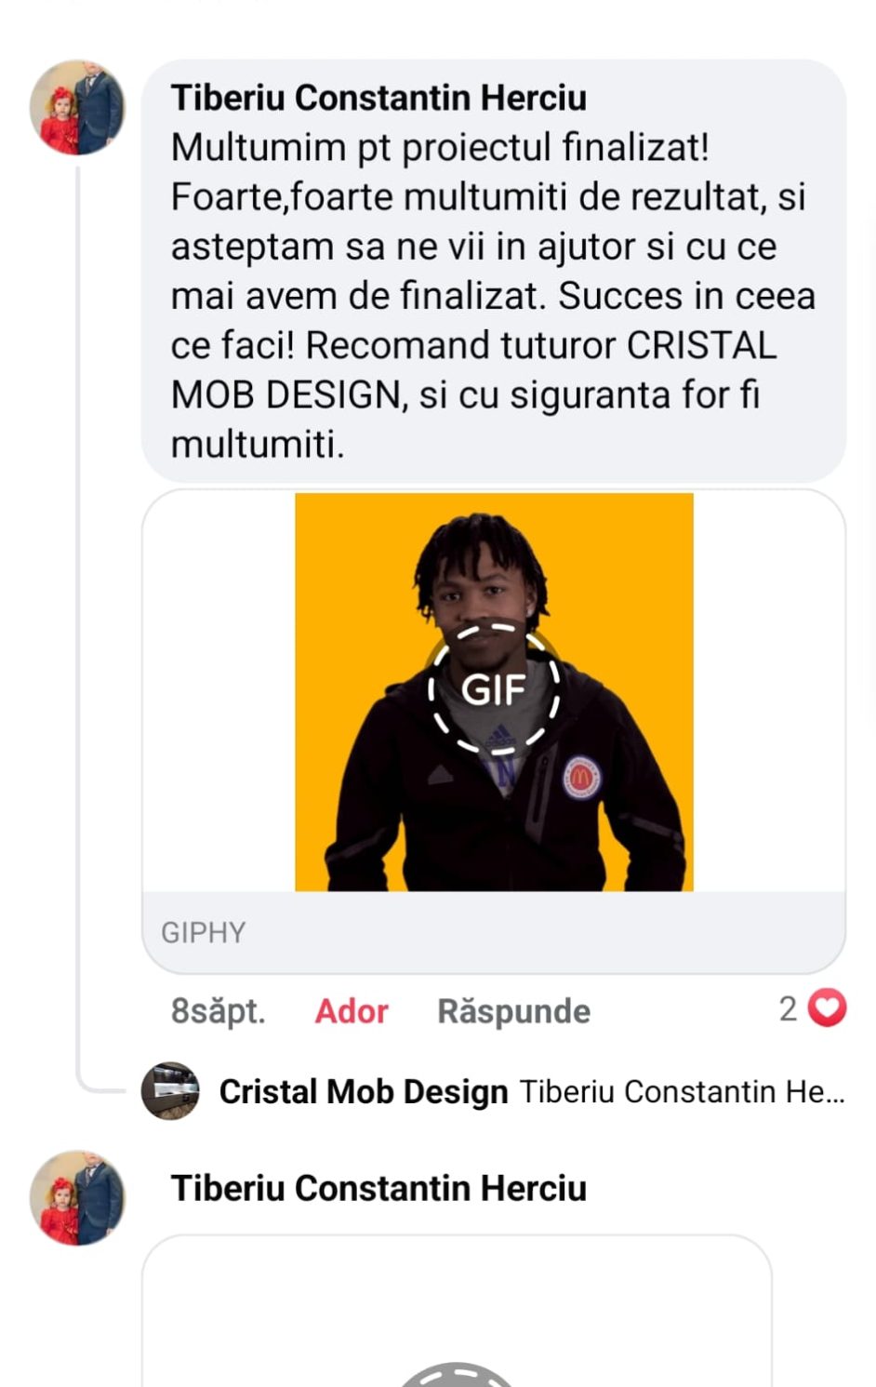Expand truncated reply text Tiberiu Constantin He...
Viewport: 876px width, 1387px height.
click(683, 1091)
